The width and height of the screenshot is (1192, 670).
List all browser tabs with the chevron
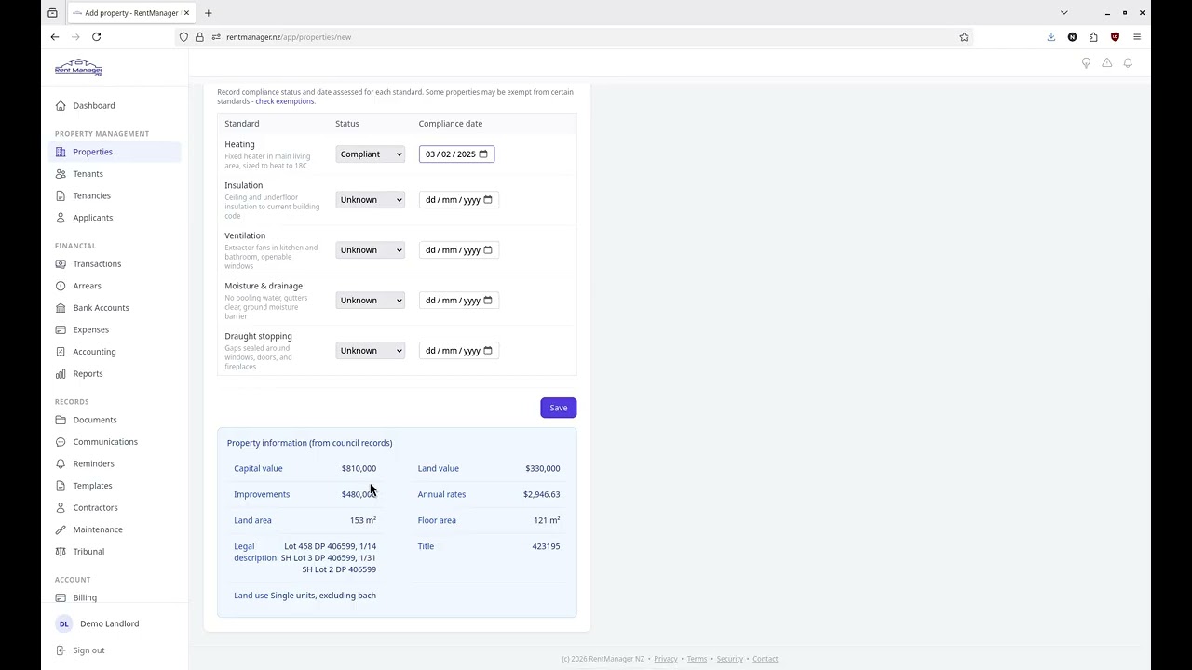click(x=1063, y=13)
